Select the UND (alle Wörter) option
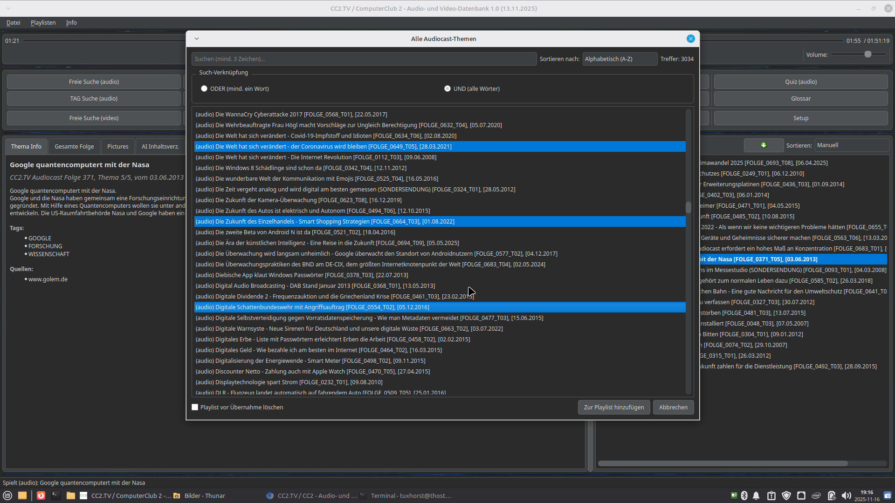895x503 pixels. pyautogui.click(x=447, y=88)
